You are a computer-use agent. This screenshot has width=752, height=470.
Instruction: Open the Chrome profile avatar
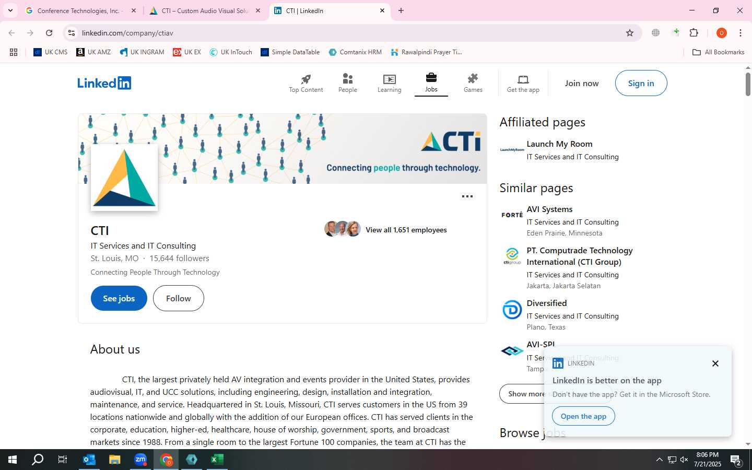(722, 33)
